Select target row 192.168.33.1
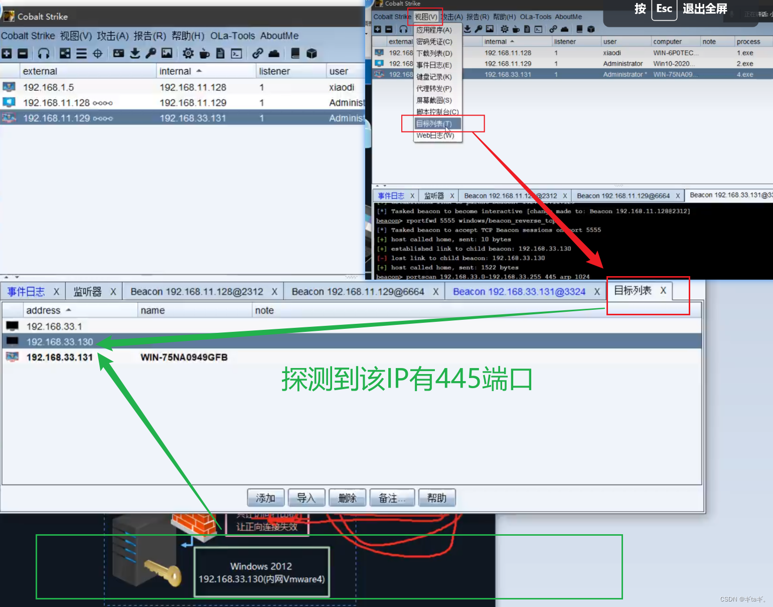 pyautogui.click(x=351, y=326)
